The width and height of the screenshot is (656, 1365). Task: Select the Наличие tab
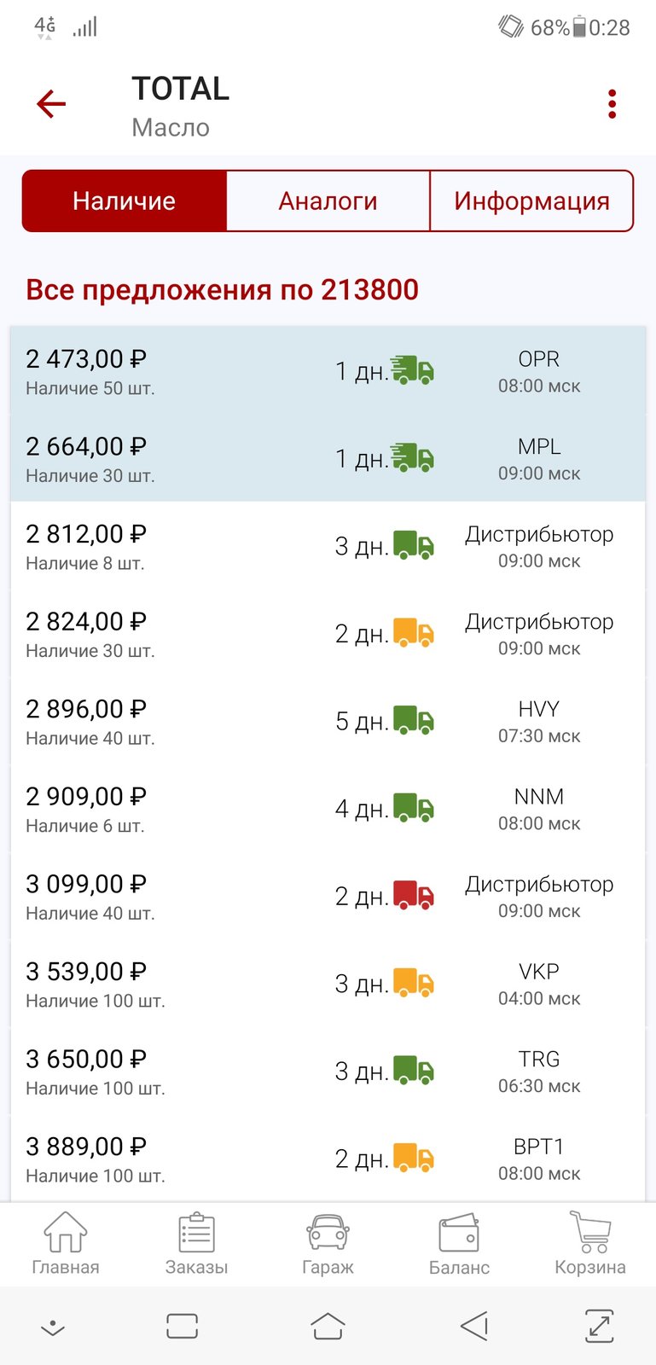pos(125,200)
